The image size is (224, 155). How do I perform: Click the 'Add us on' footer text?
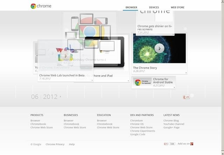[184, 143]
